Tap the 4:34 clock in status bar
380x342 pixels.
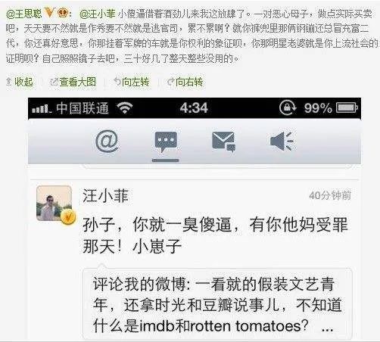click(194, 108)
